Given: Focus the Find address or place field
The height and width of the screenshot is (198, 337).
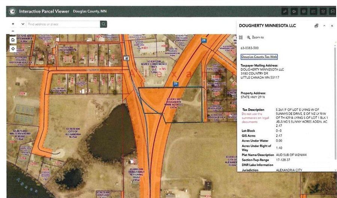Looking at the screenshot, I should pos(63,24).
